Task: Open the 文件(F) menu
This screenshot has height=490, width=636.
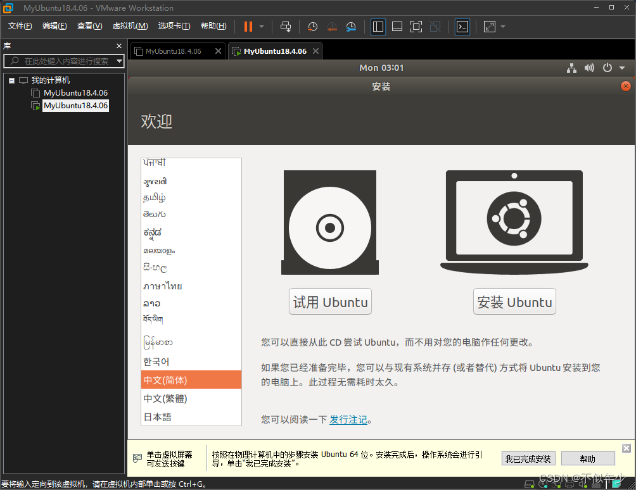Action: (x=20, y=26)
